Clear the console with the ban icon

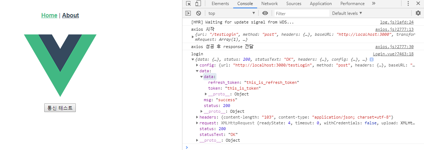coord(198,13)
